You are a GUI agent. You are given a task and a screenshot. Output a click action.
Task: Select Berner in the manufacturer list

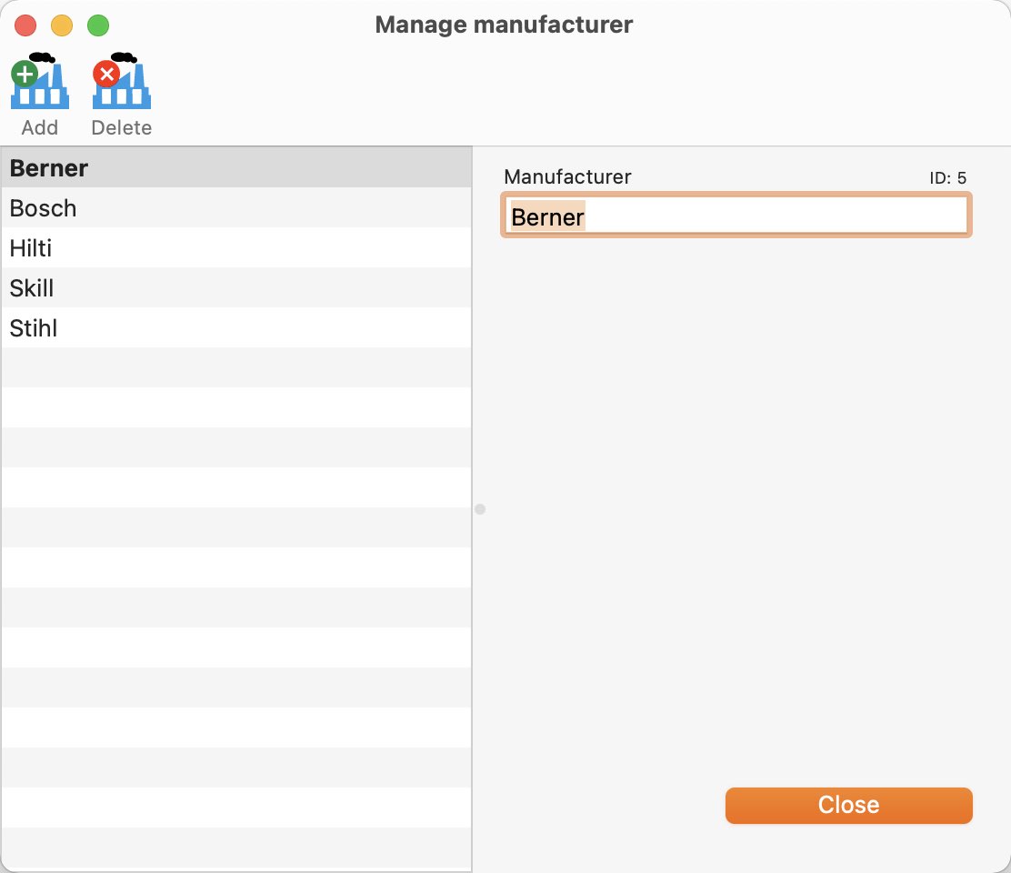[236, 167]
